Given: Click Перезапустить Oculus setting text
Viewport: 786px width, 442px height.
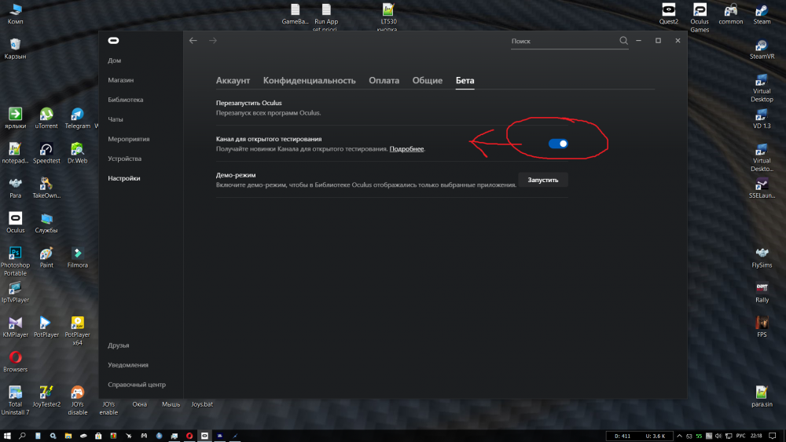Looking at the screenshot, I should 248,103.
